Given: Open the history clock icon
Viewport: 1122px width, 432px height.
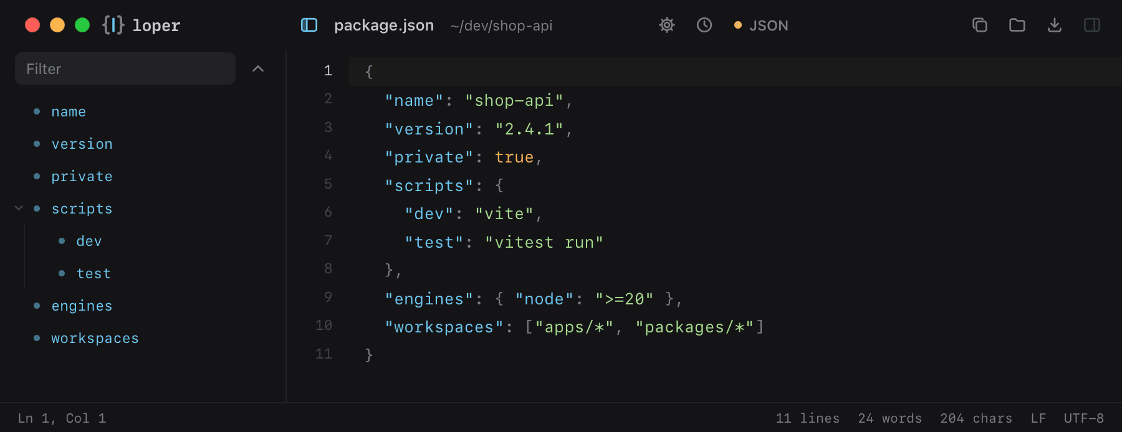Looking at the screenshot, I should pos(704,25).
